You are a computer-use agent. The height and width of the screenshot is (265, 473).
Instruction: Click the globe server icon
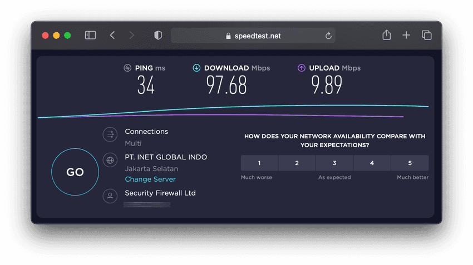pos(110,161)
